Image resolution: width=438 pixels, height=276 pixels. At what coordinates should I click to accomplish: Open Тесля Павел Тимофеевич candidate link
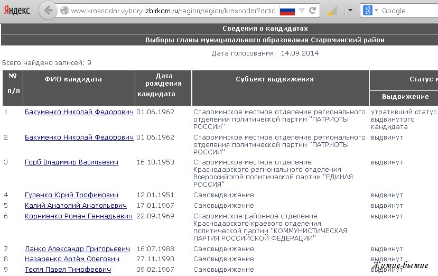pos(68,270)
